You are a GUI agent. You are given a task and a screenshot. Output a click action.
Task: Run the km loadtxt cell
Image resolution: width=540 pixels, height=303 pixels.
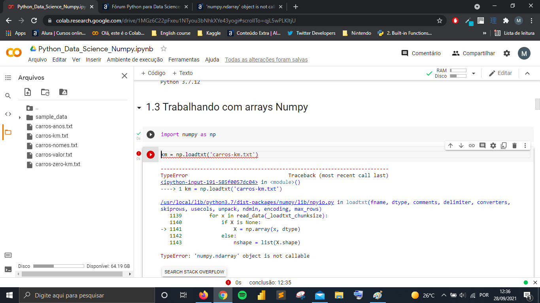(151, 155)
